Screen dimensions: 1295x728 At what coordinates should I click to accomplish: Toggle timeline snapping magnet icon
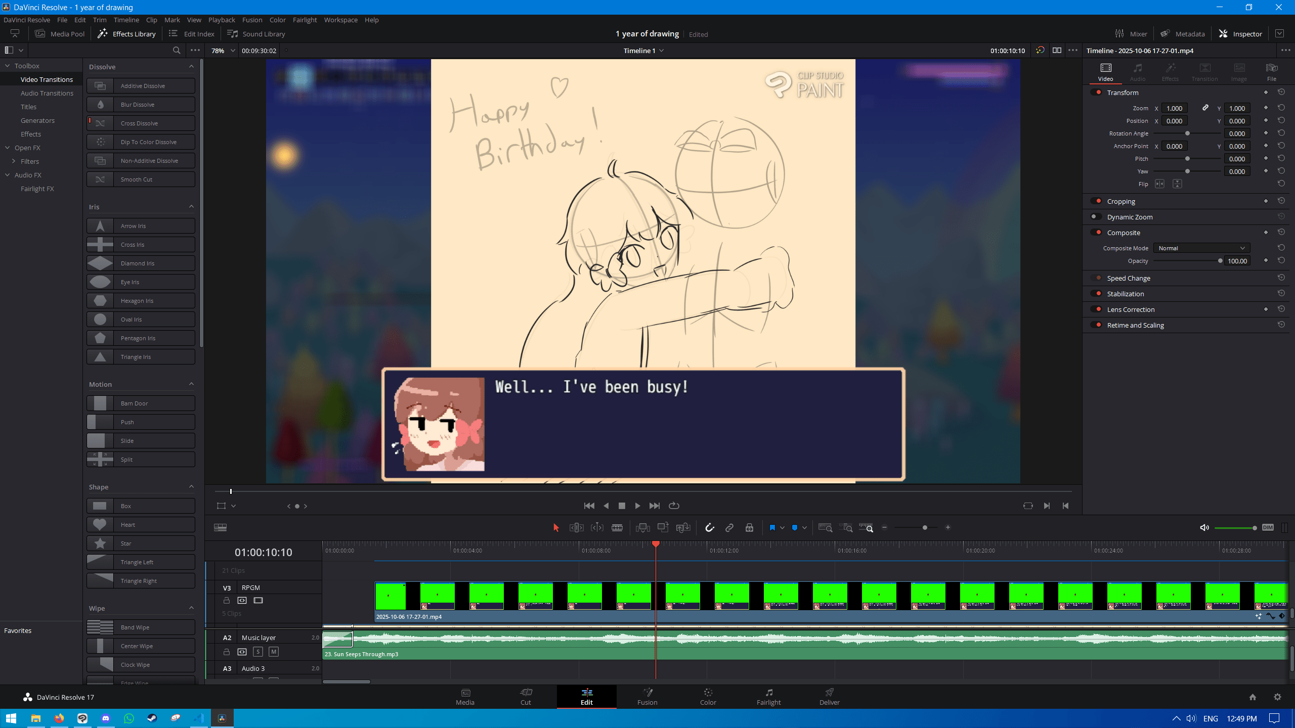pos(709,527)
